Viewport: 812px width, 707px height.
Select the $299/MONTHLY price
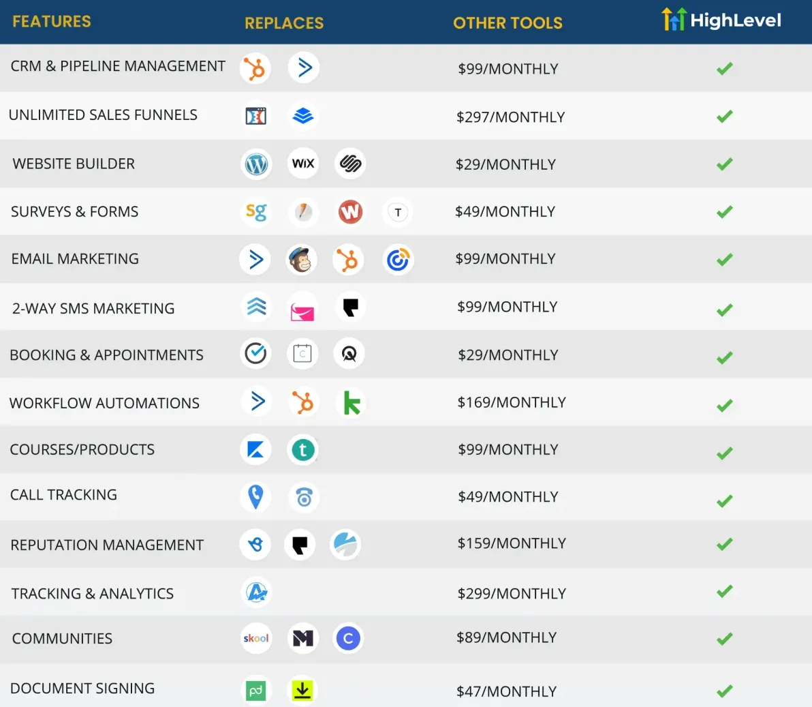coord(512,594)
